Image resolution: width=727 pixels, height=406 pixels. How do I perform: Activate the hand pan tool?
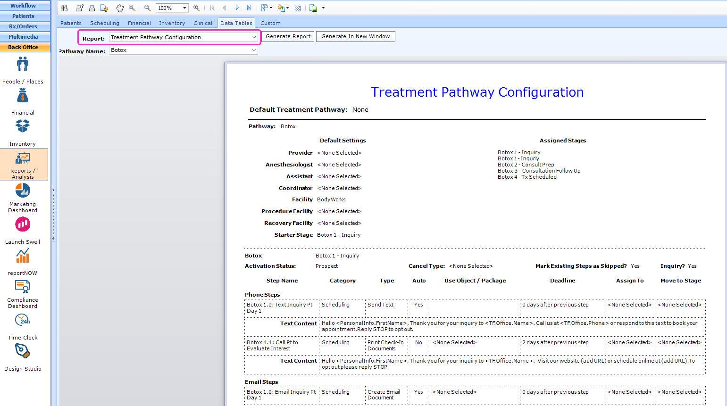click(x=119, y=8)
